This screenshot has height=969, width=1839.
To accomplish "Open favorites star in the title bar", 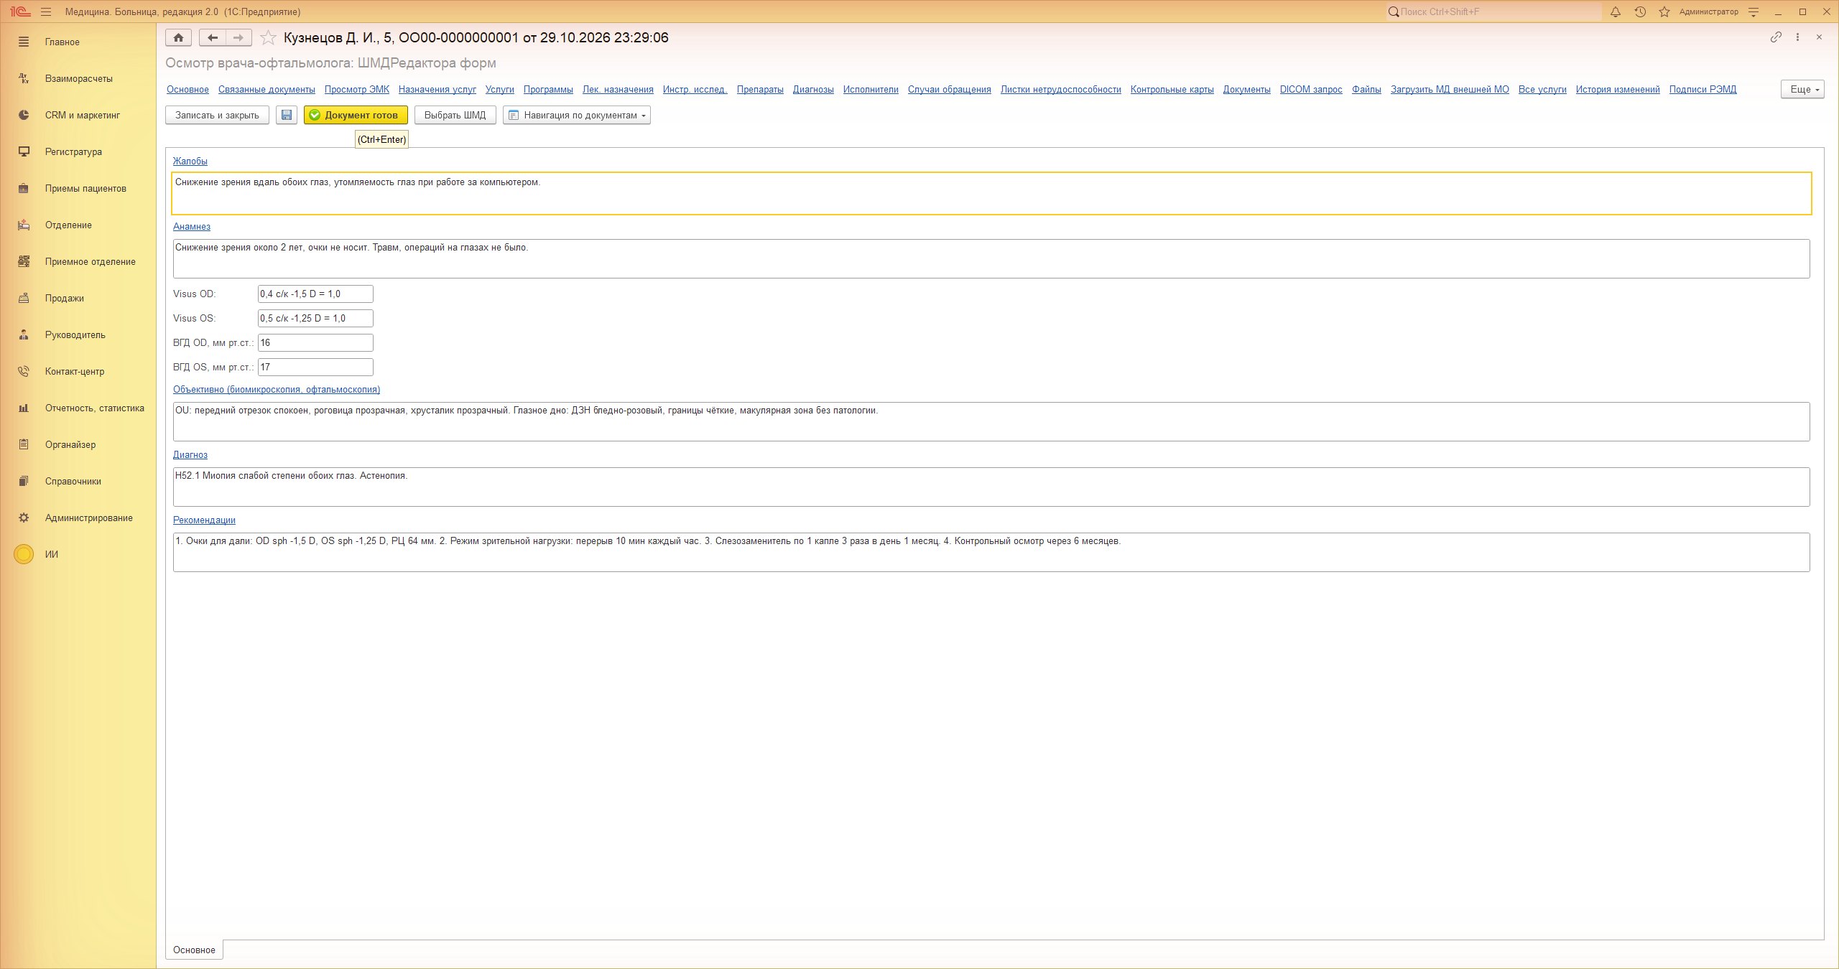I will click(x=1664, y=12).
